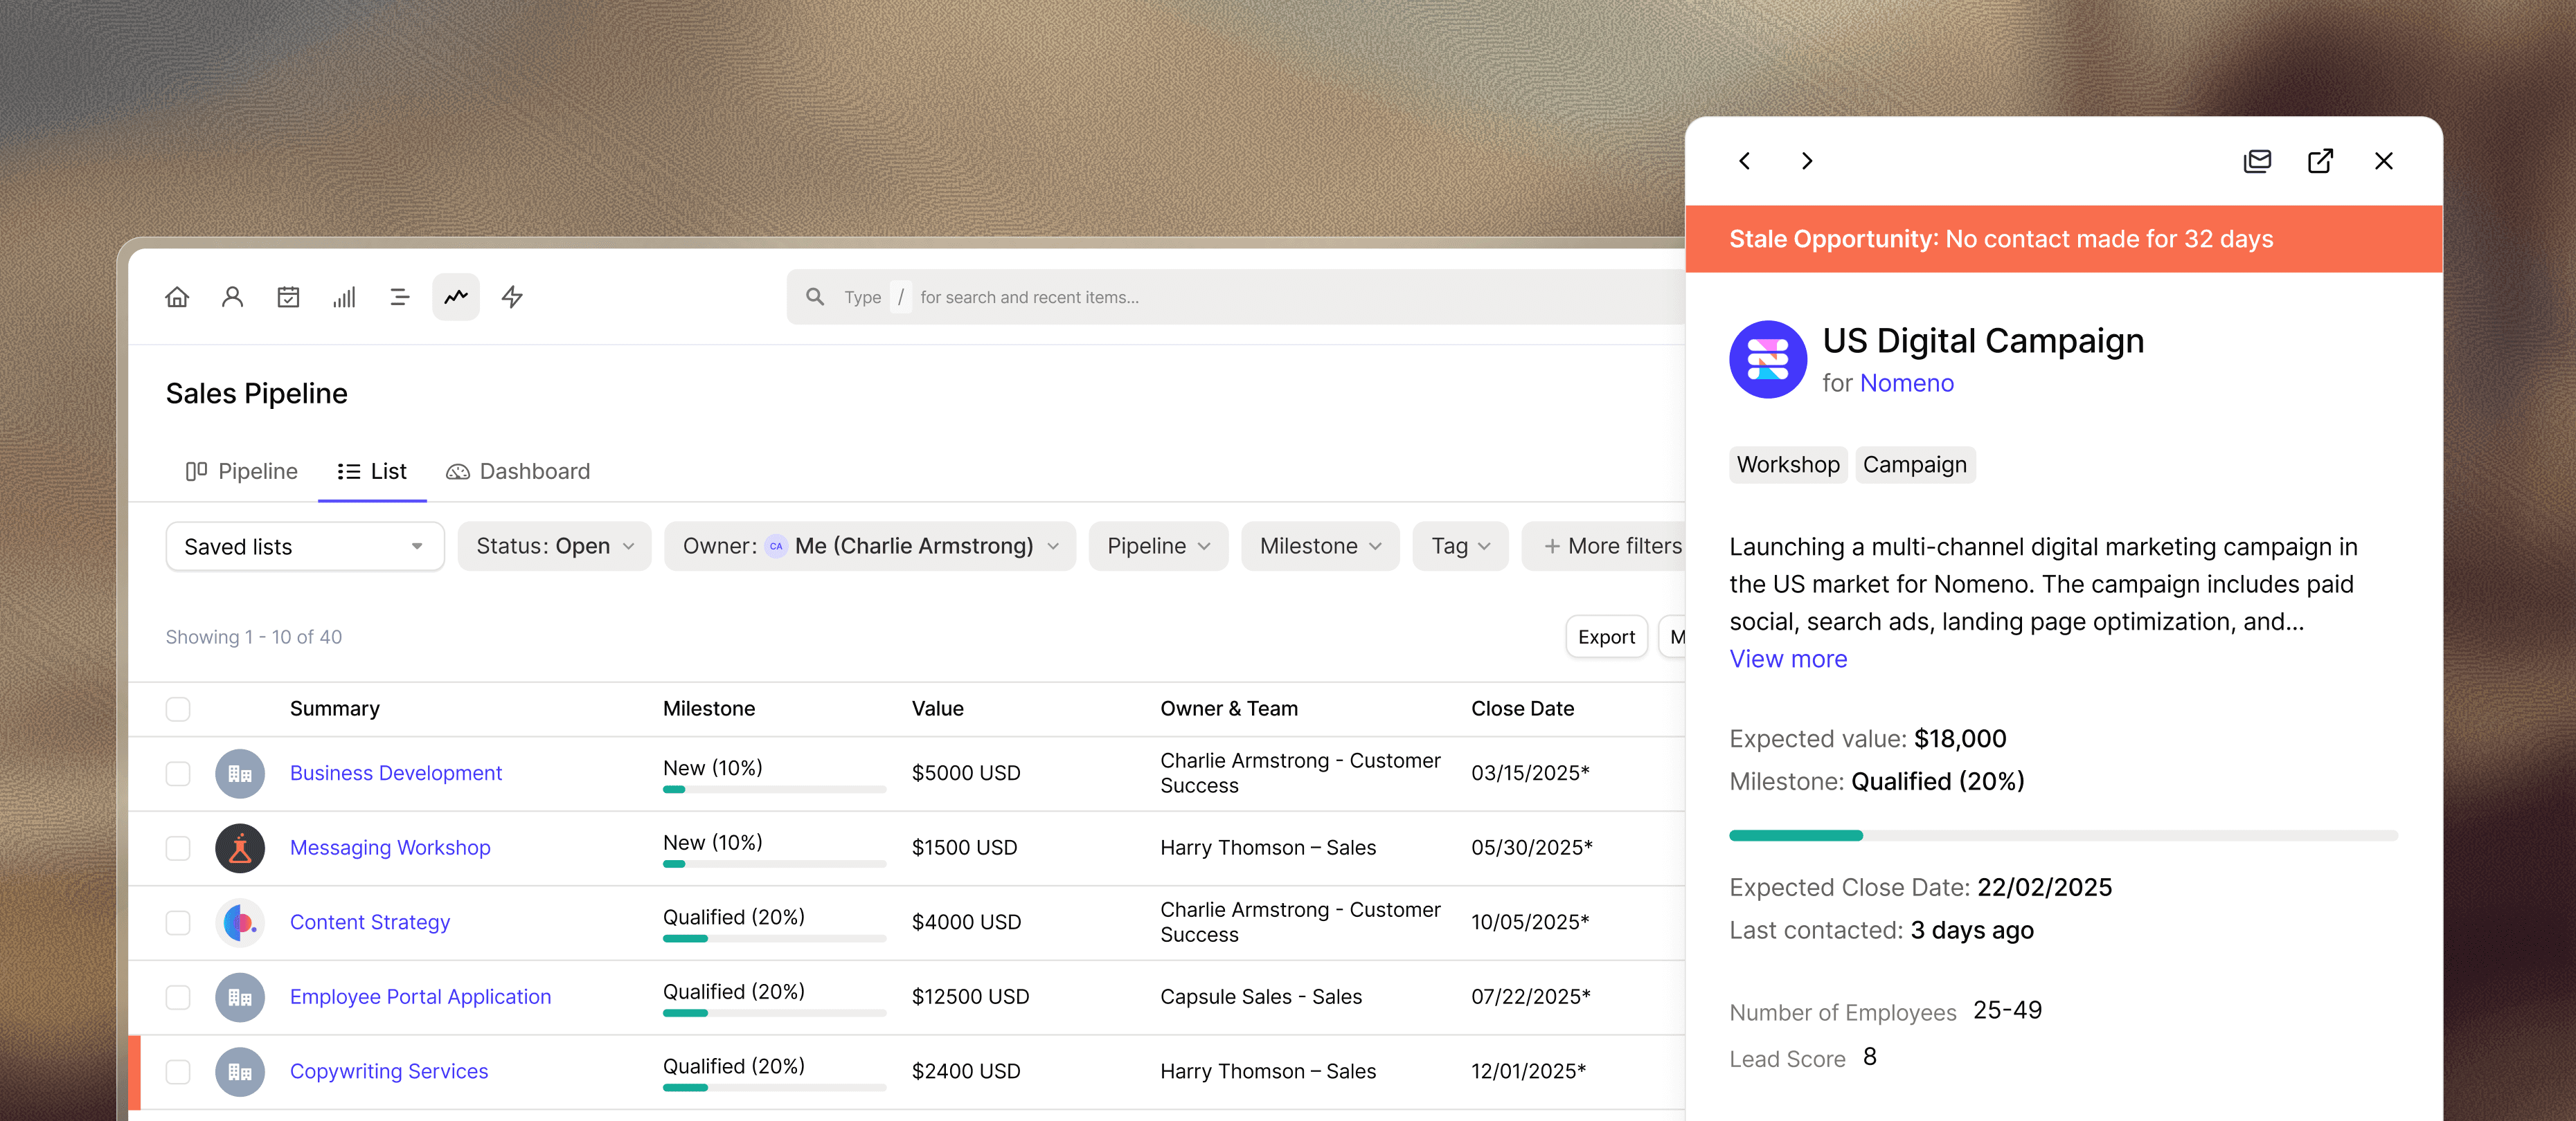Switch to the Pipeline view tab

coord(242,471)
